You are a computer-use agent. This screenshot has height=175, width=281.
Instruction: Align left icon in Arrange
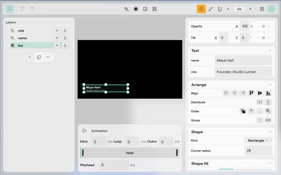226,93
